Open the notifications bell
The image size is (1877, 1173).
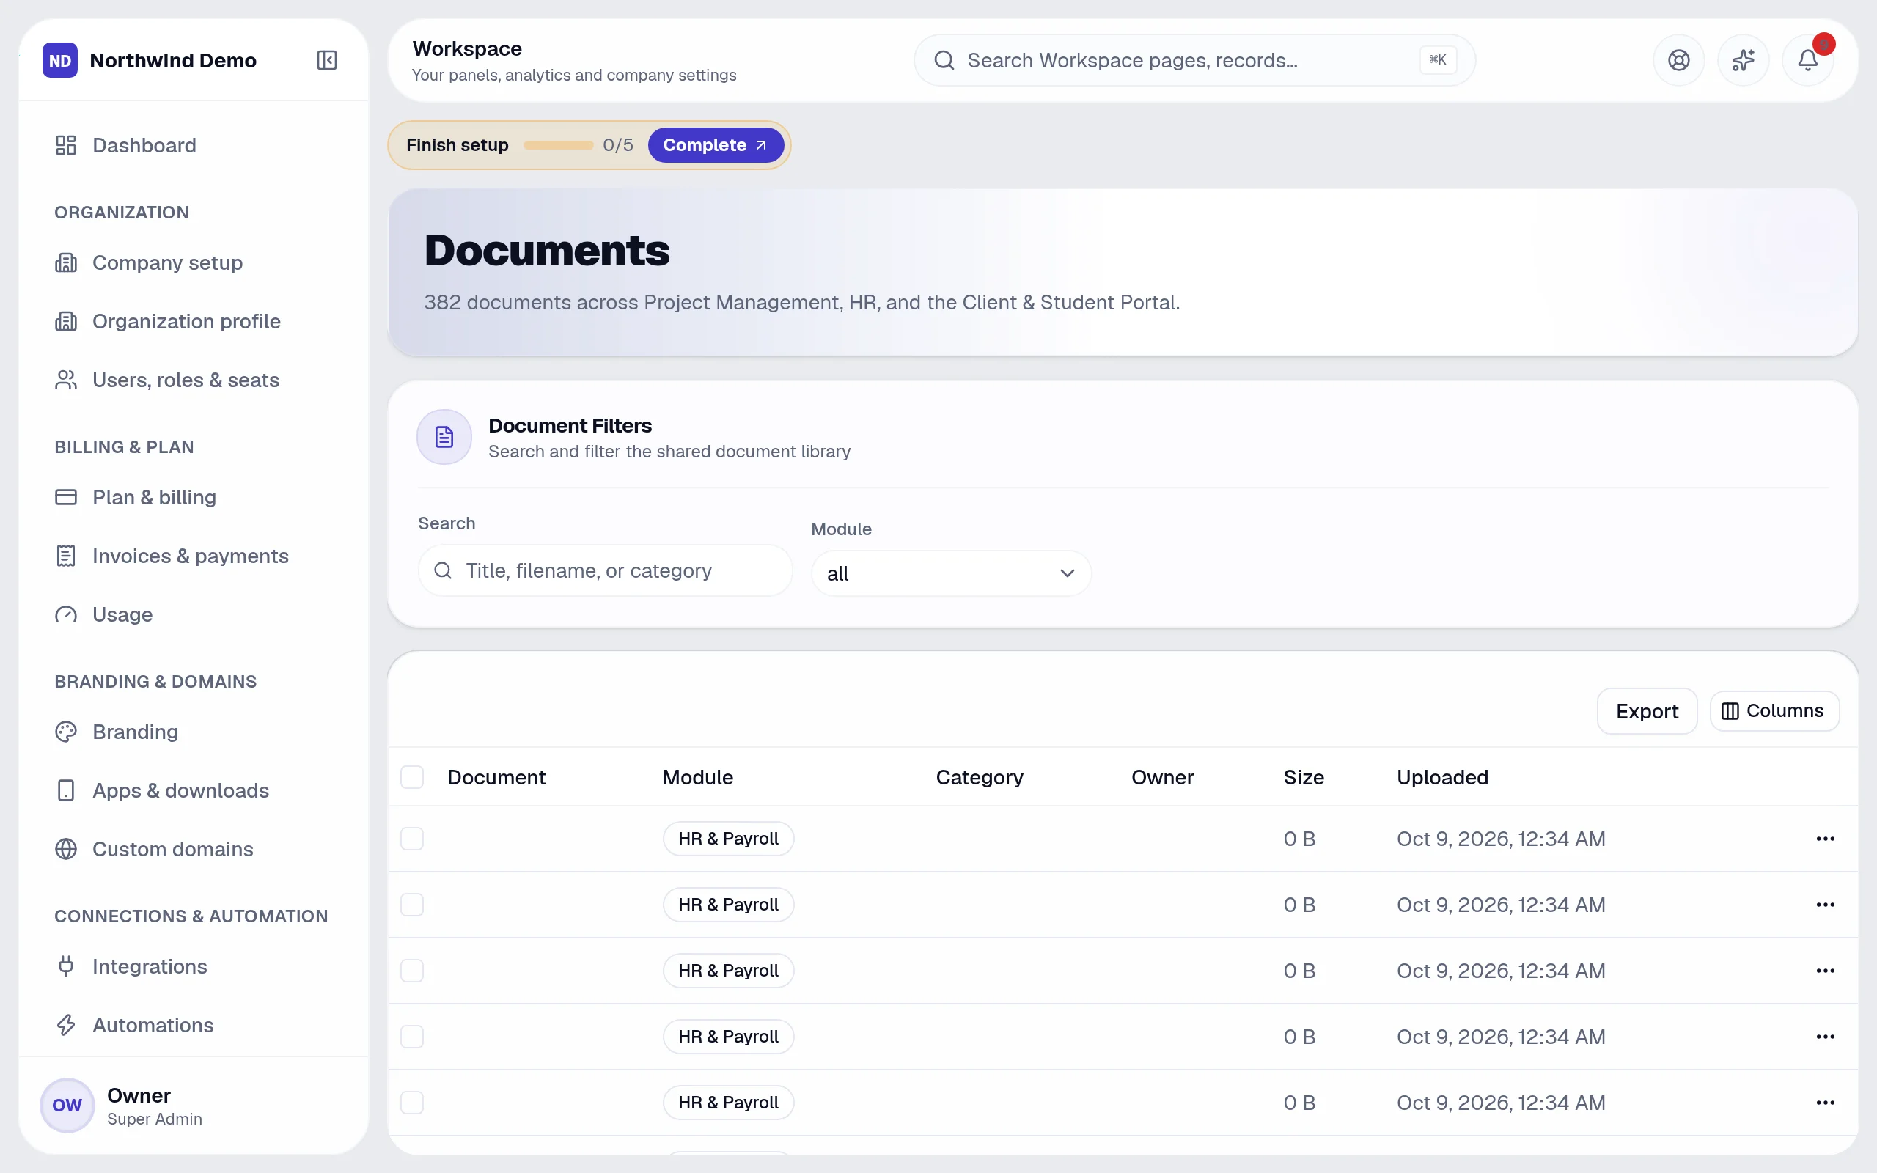[1807, 59]
